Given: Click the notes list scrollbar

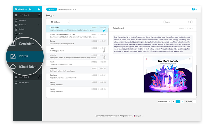Looking at the screenshot, I should (x=108, y=36).
